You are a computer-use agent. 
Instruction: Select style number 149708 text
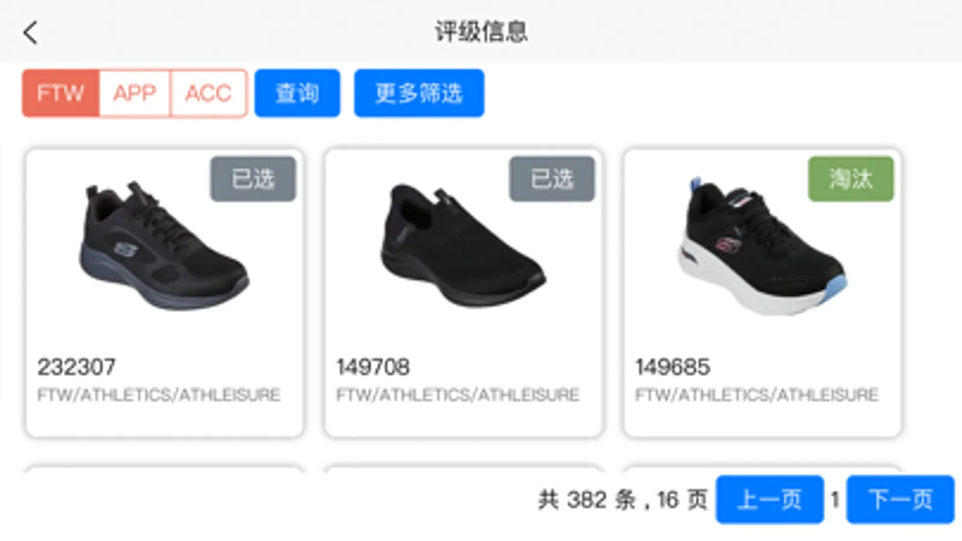(x=373, y=367)
